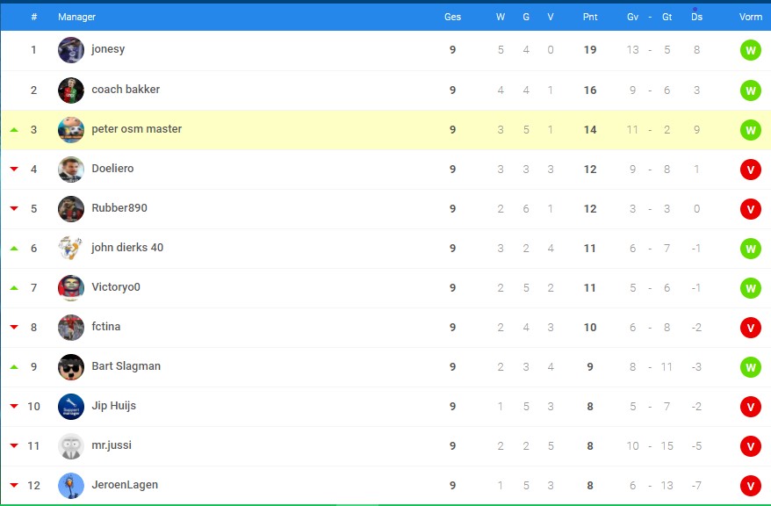Screen dimensions: 771x506
Task: Click Bart Slagman's sunglasses avatar
Action: [x=71, y=367]
